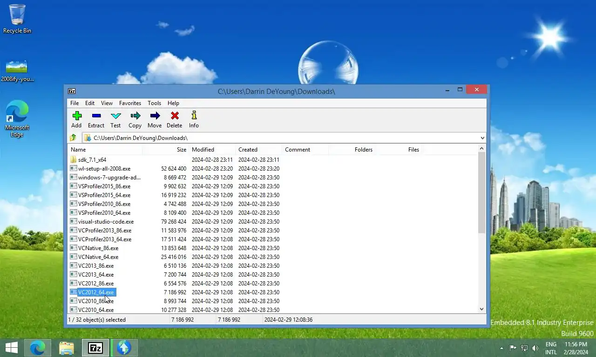The width and height of the screenshot is (596, 357).
Task: Select VSProfiler2015_86.exe in the list
Action: (104, 186)
